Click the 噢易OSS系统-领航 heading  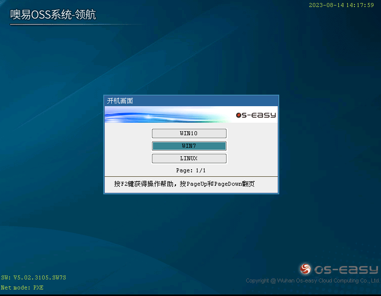point(53,15)
